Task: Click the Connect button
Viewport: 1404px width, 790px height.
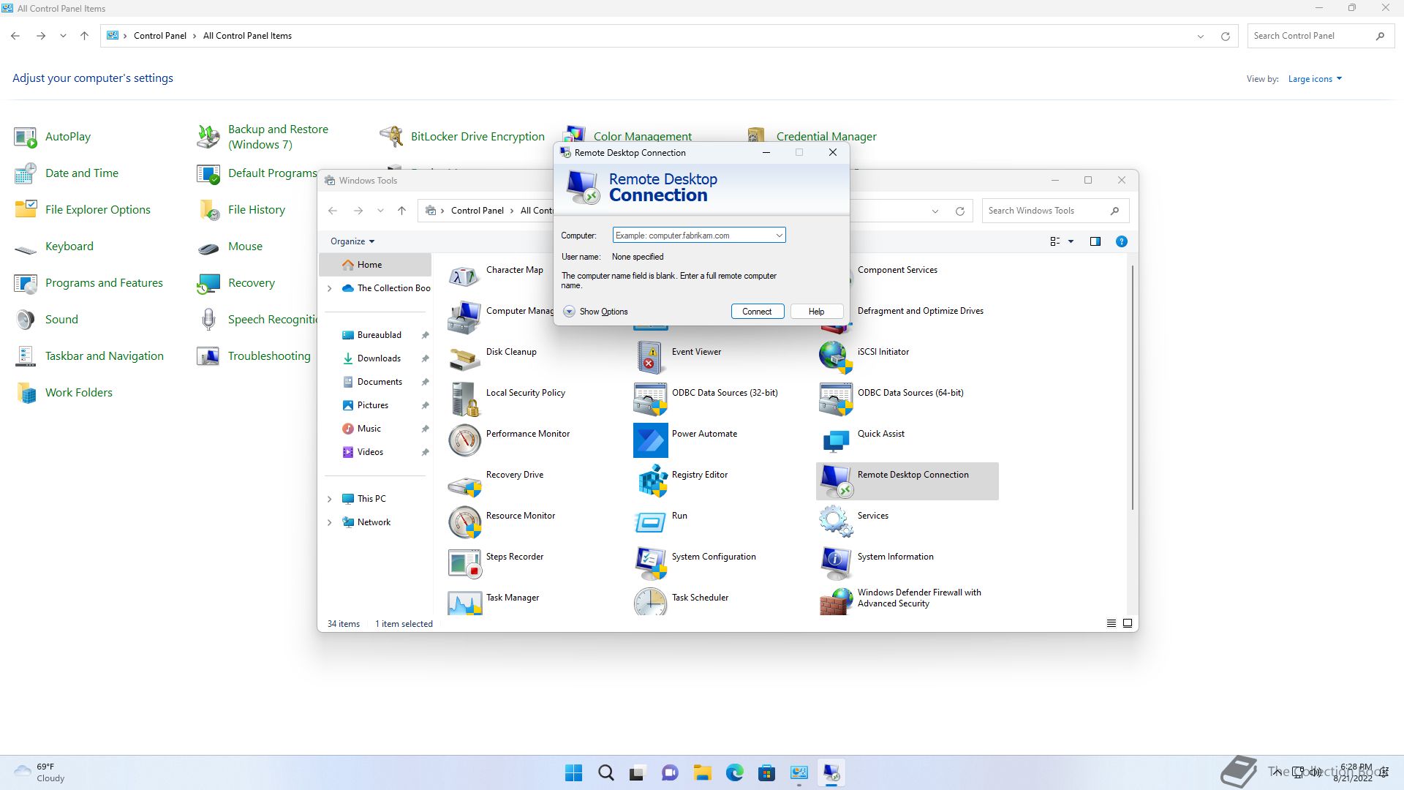Action: point(757,312)
